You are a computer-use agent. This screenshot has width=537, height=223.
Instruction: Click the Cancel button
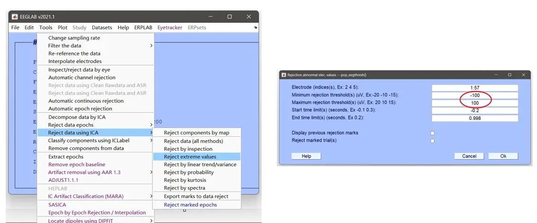pos(469,156)
